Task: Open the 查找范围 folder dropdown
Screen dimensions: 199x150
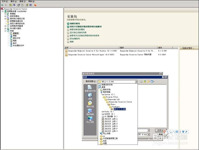Action: pos(136,82)
